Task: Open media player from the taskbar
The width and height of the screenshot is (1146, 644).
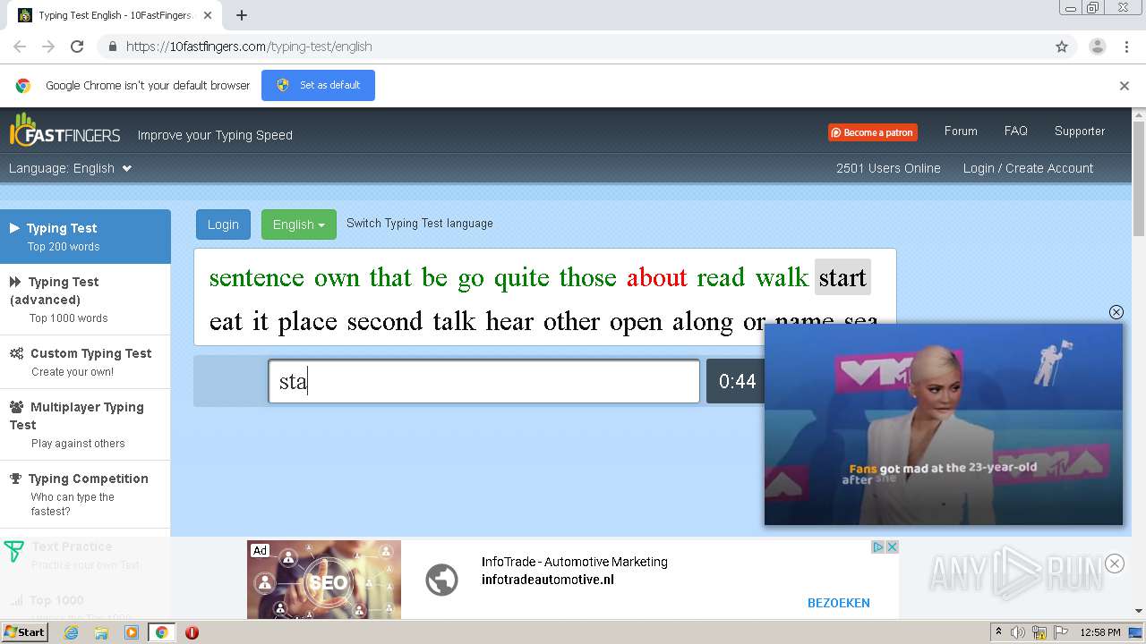Action: click(x=132, y=632)
